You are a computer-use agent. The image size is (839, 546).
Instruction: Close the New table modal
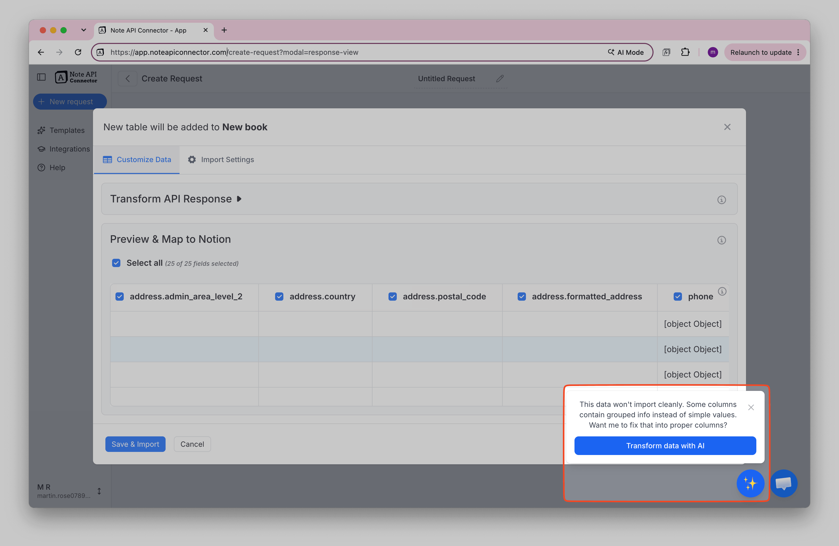(x=727, y=127)
